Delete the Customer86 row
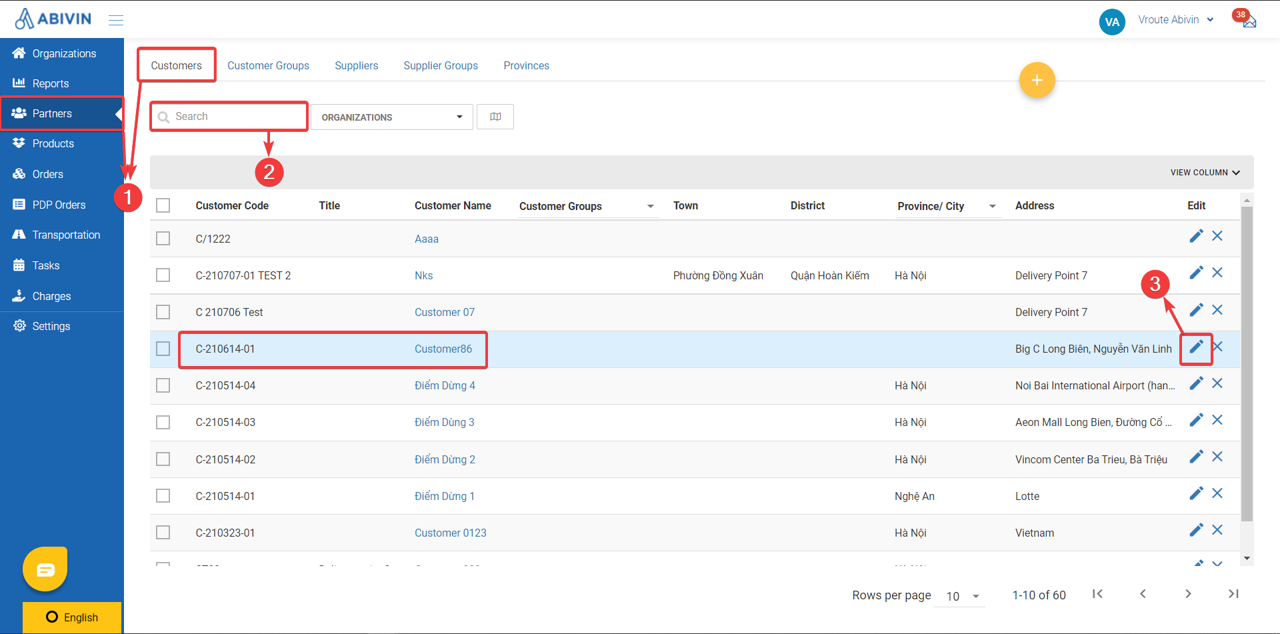 (1218, 347)
